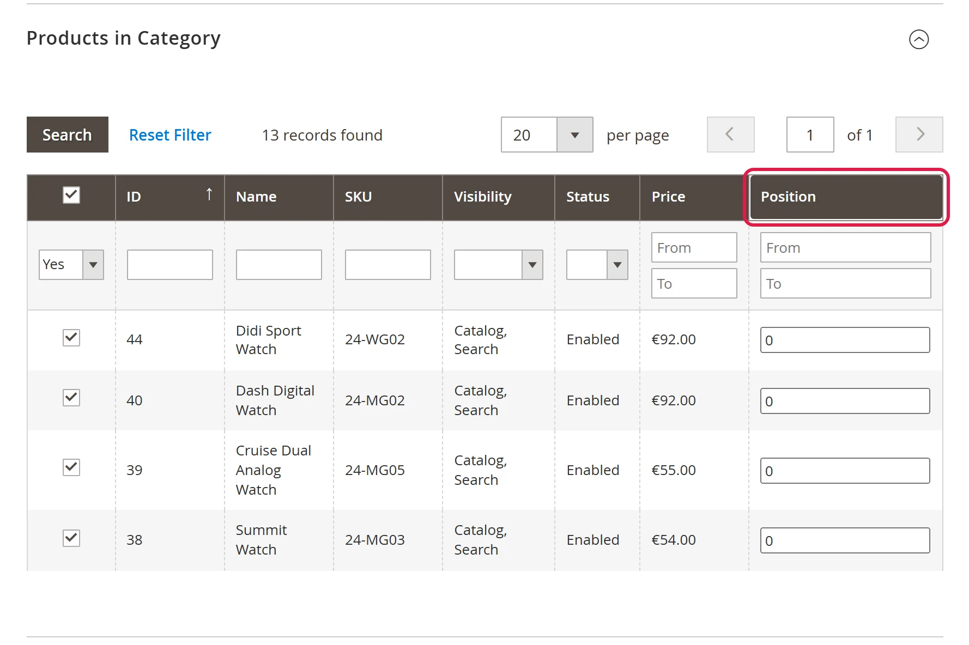
Task: Sort by the Visibility column header
Action: pyautogui.click(x=498, y=197)
